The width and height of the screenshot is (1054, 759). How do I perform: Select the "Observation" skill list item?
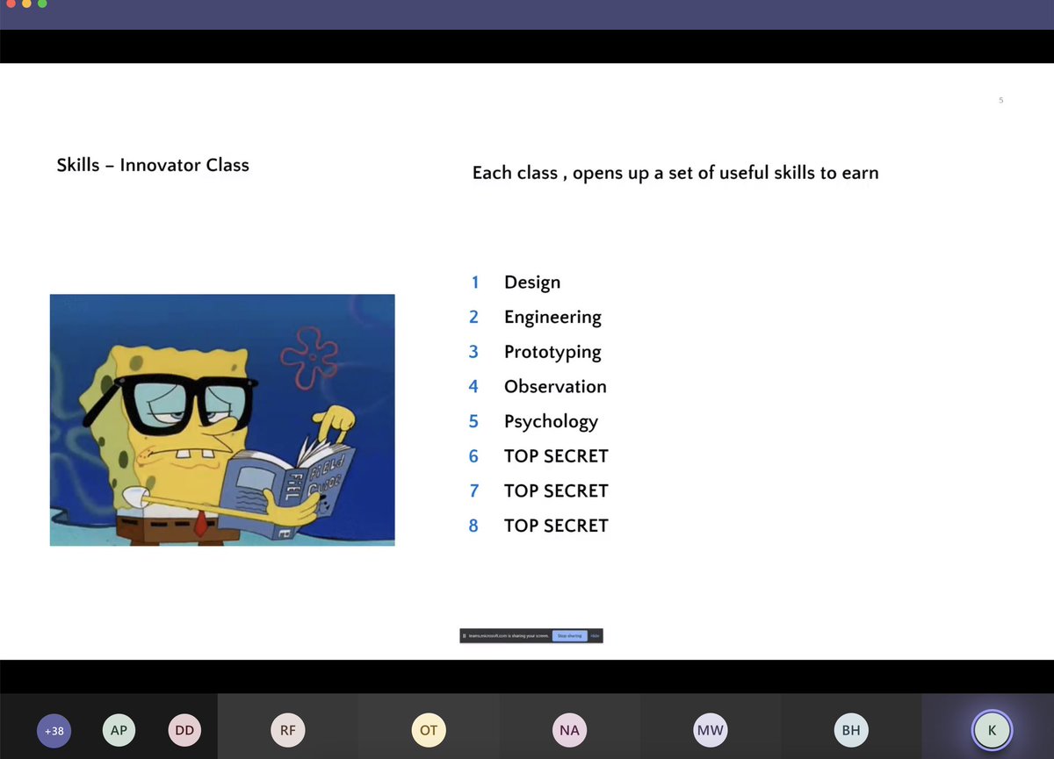[555, 387]
